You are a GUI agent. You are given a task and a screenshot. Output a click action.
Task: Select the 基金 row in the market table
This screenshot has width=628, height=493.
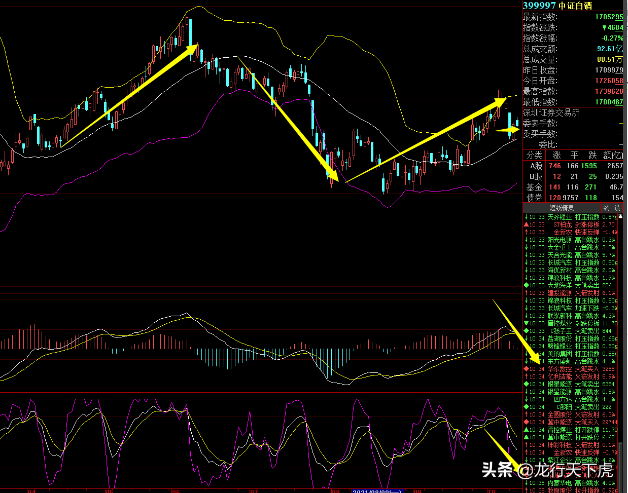point(573,187)
